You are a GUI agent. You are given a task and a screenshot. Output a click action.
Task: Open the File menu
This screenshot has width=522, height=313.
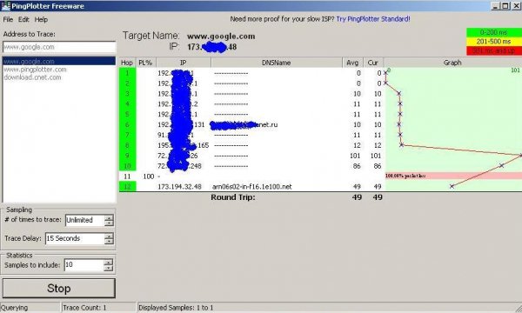pyautogui.click(x=8, y=20)
